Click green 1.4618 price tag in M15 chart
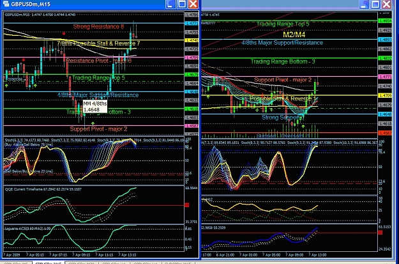Viewport: 399px width, 264px height. (x=192, y=109)
